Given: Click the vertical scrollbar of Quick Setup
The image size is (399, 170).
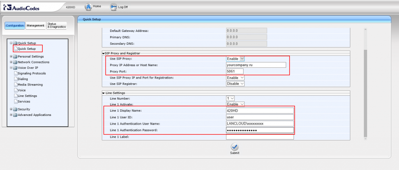Looking at the screenshot, I should tap(365, 93).
